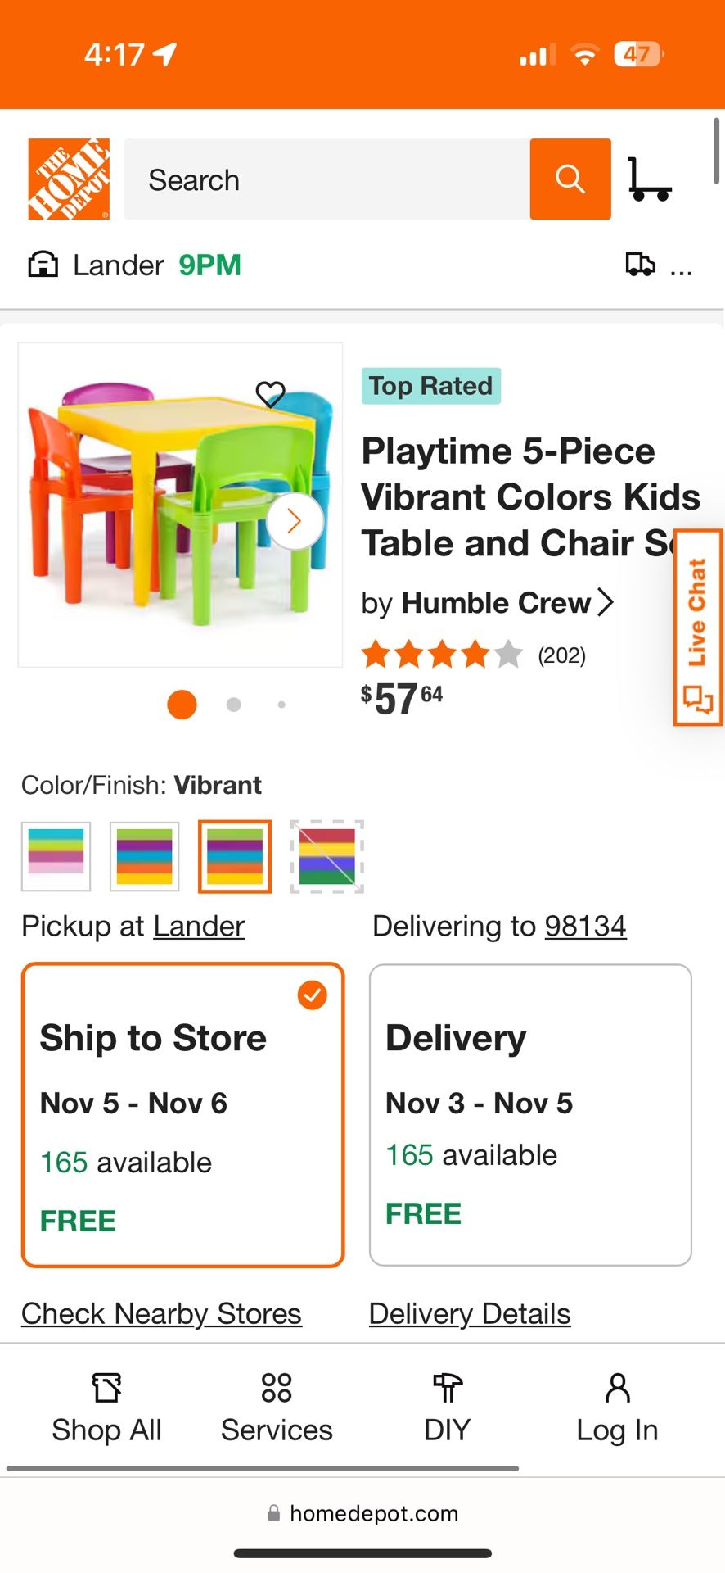Open Check Nearby Stores
725x1573 pixels.
[x=161, y=1312]
